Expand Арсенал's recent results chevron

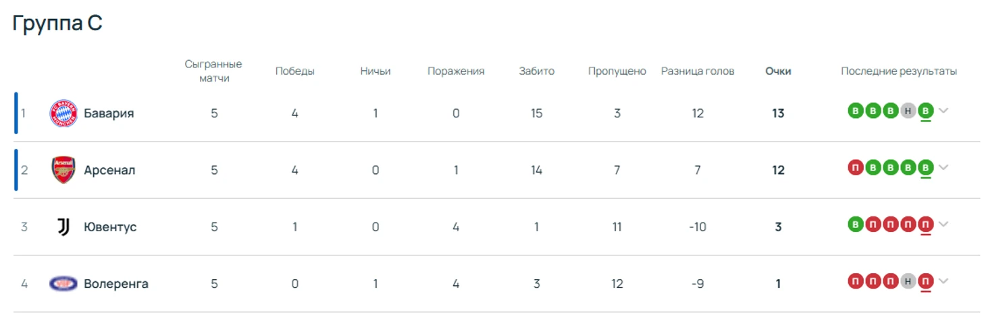pos(943,167)
